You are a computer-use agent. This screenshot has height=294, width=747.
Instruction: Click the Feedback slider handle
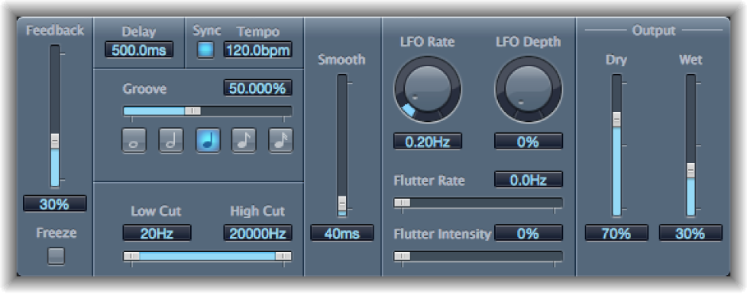55,141
